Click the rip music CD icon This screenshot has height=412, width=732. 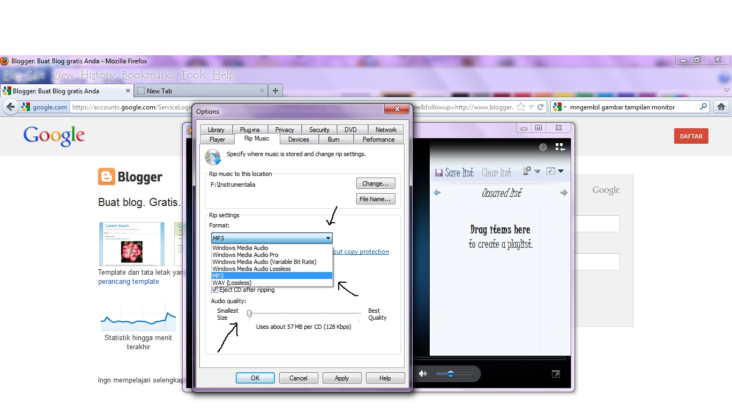(x=213, y=157)
